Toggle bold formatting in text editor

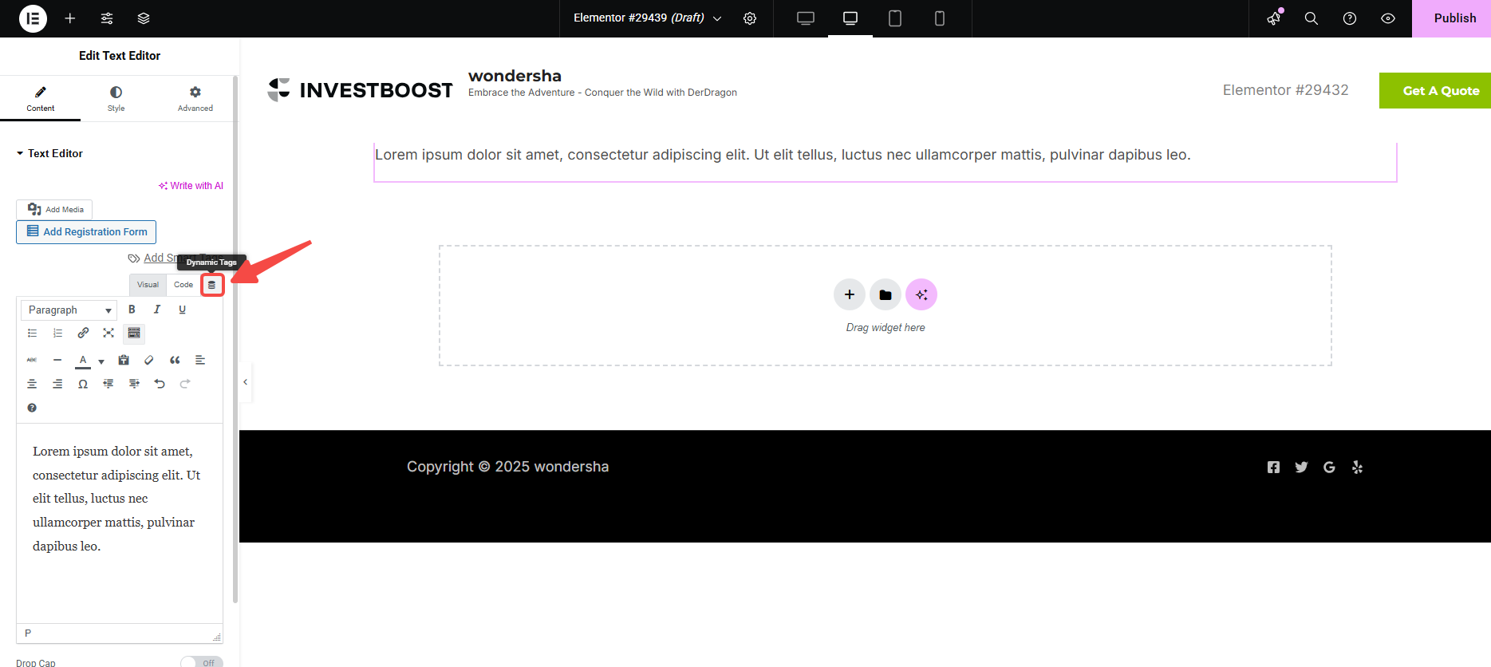point(132,310)
